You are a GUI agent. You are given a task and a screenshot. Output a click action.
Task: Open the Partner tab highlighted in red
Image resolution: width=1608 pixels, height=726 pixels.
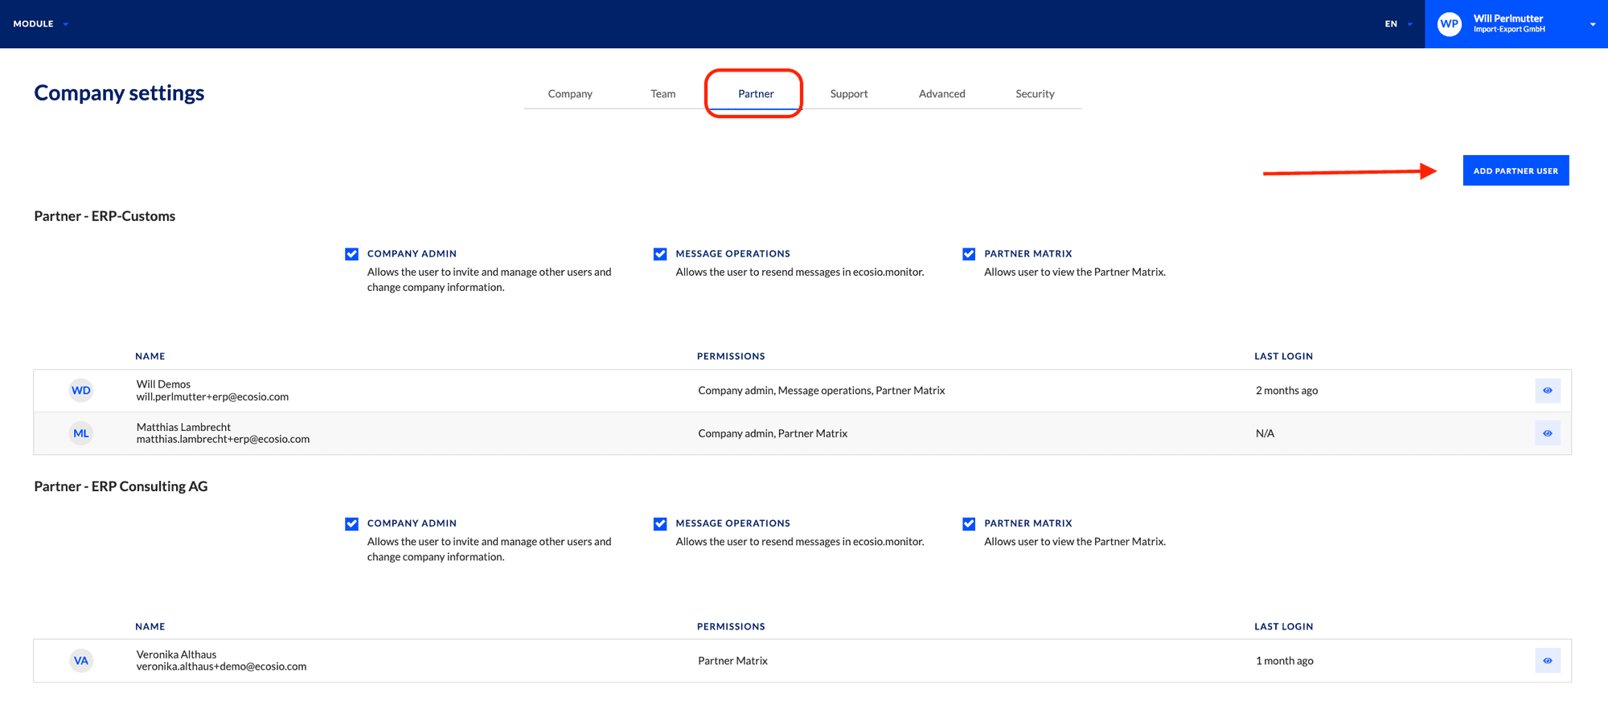755,93
